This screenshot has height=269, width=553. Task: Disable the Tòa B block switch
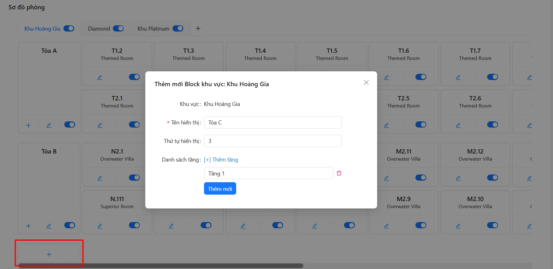pyautogui.click(x=70, y=225)
